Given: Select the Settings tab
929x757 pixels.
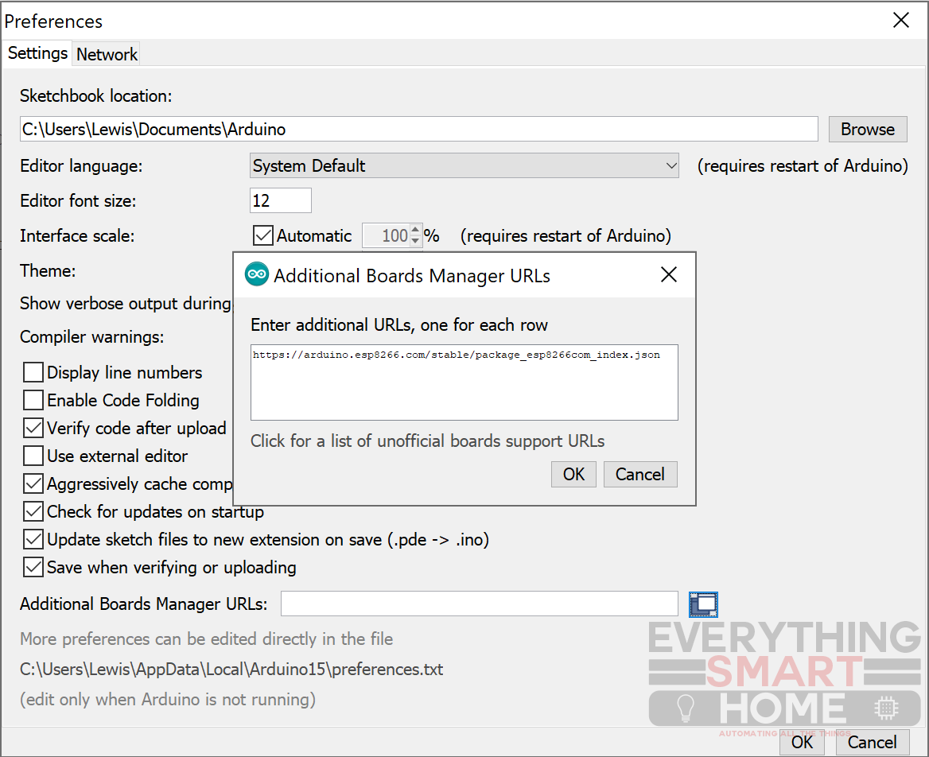Looking at the screenshot, I should pos(37,53).
